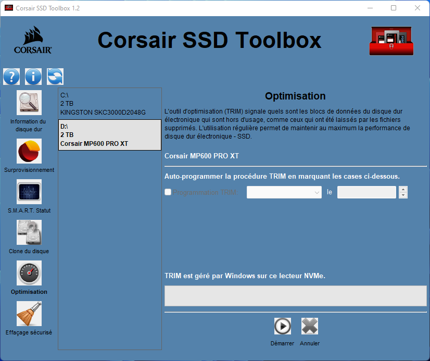Click the Optimisation sidebar label
Image resolution: width=430 pixels, height=361 pixels.
(x=29, y=292)
